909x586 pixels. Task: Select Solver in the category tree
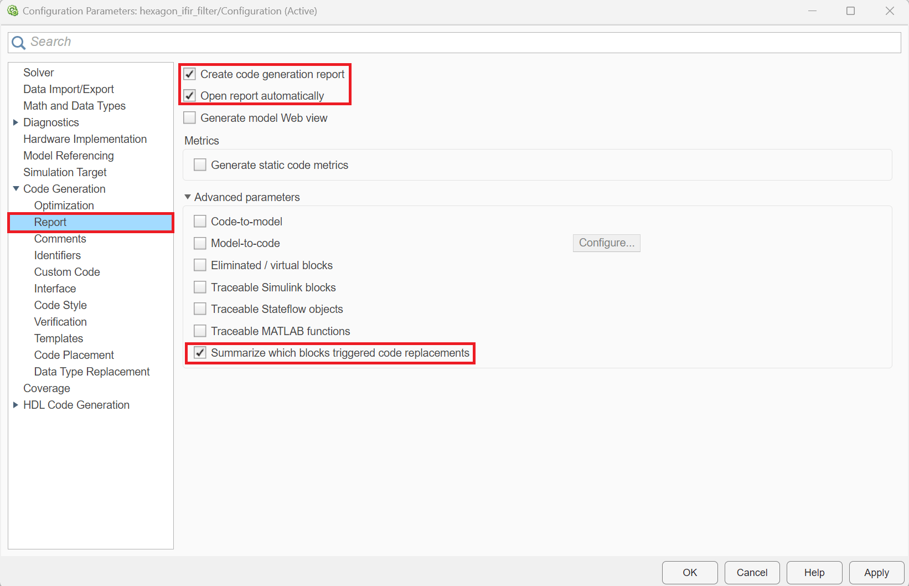(38, 73)
